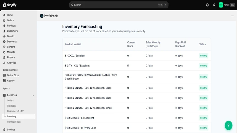Expand the Sales channels section
Viewport: 237px width, 133px height.
coord(11,70)
